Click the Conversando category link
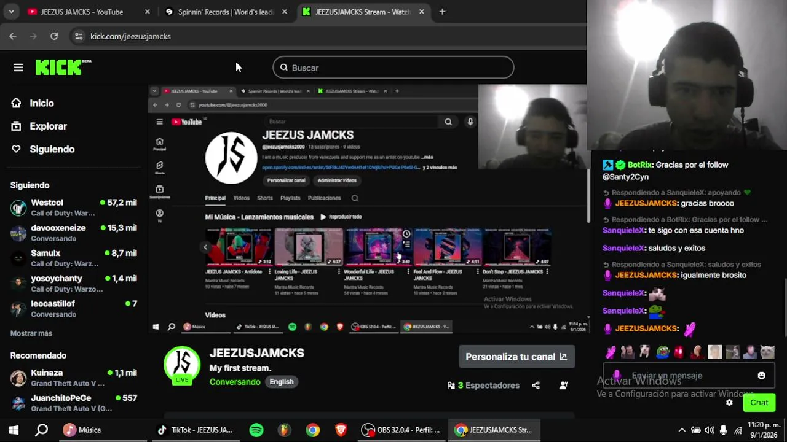The width and height of the screenshot is (787, 442). 235,382
